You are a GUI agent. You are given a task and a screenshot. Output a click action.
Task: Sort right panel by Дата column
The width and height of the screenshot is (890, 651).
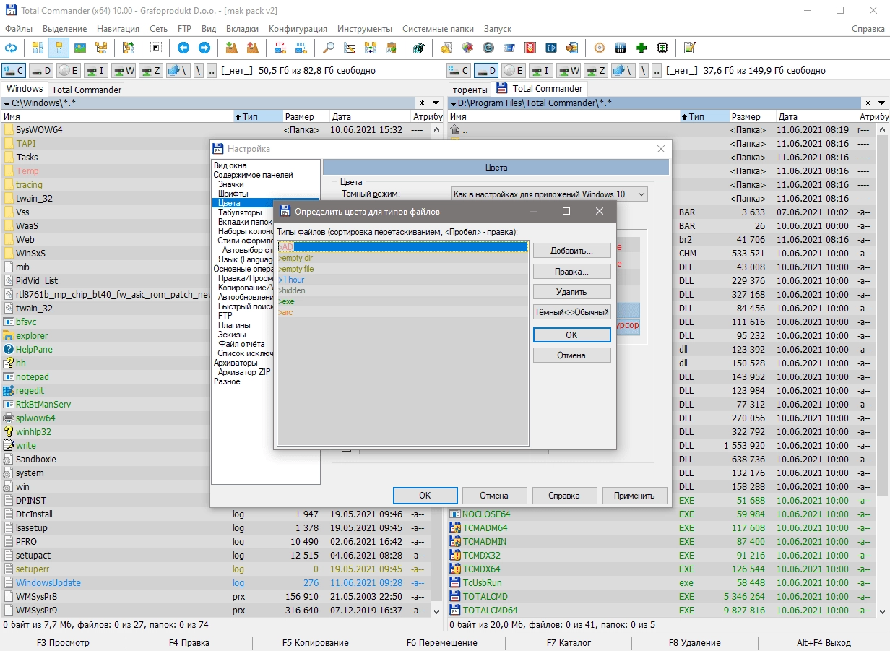pos(816,116)
